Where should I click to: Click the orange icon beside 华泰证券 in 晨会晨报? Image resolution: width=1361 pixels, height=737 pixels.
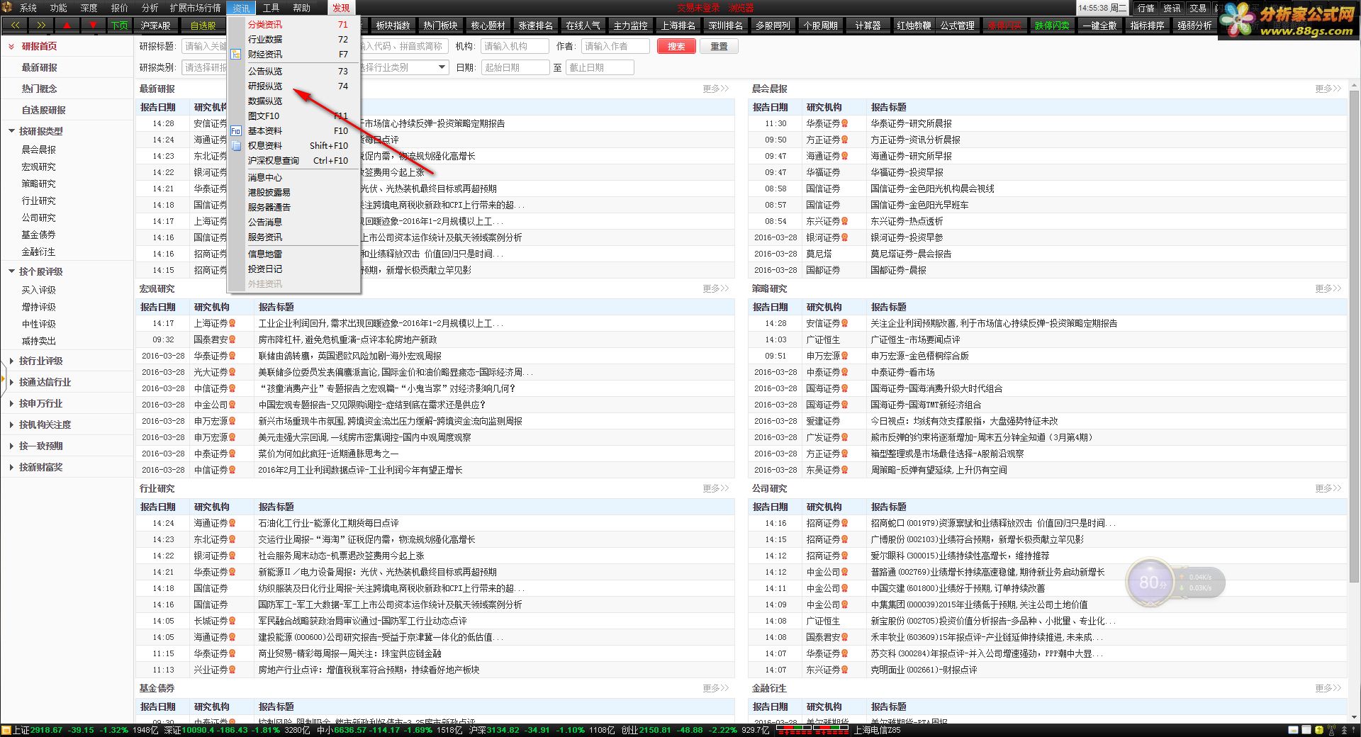844,123
